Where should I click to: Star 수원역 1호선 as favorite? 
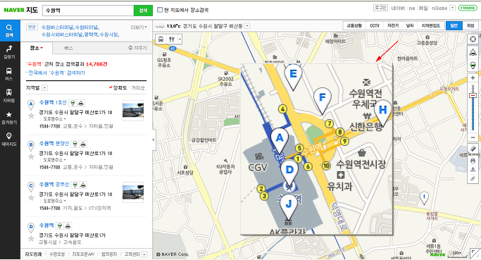31,116
